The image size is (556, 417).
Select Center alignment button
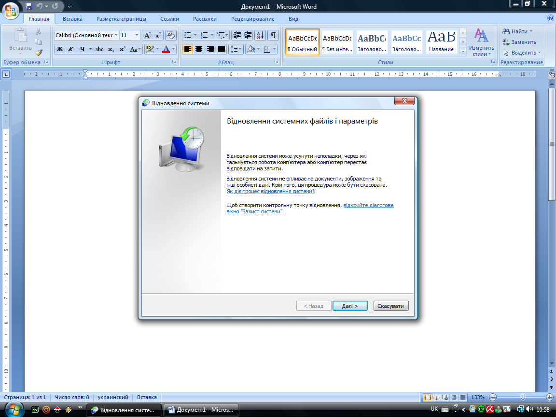[199, 49]
